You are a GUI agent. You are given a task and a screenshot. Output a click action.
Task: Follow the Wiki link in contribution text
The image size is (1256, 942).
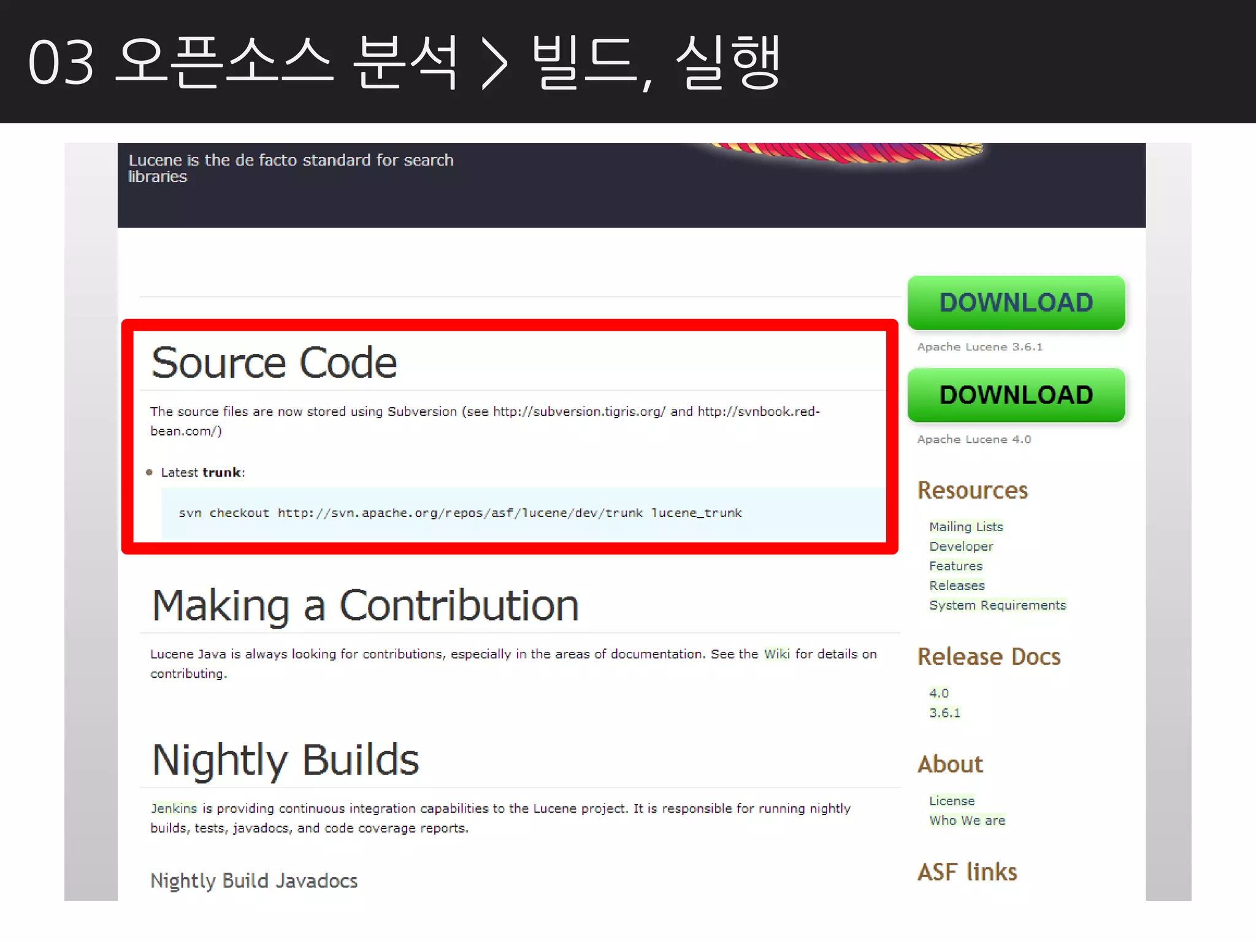tap(777, 654)
